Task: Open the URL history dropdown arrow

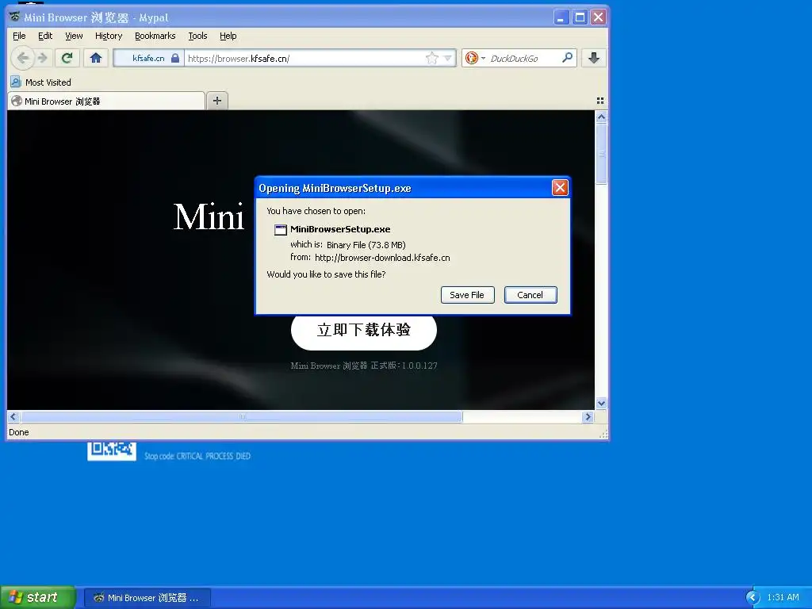Action: pyautogui.click(x=448, y=58)
